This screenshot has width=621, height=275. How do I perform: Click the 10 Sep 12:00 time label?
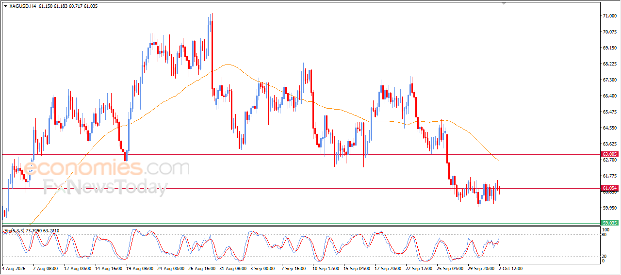[327, 268]
